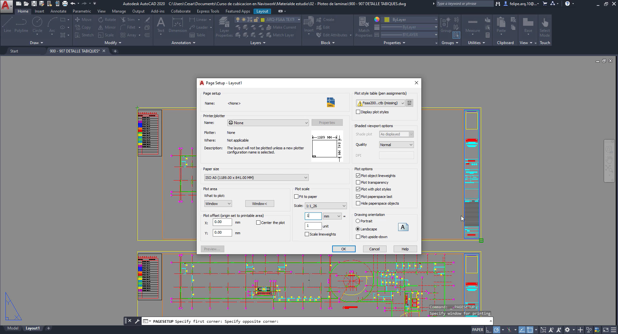
Task: Click the Match Properties icon
Action: click(x=364, y=26)
